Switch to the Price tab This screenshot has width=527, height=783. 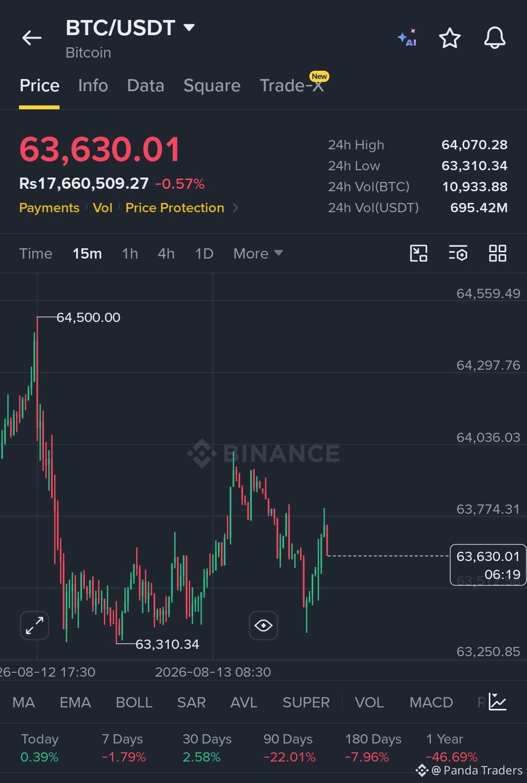pos(40,86)
